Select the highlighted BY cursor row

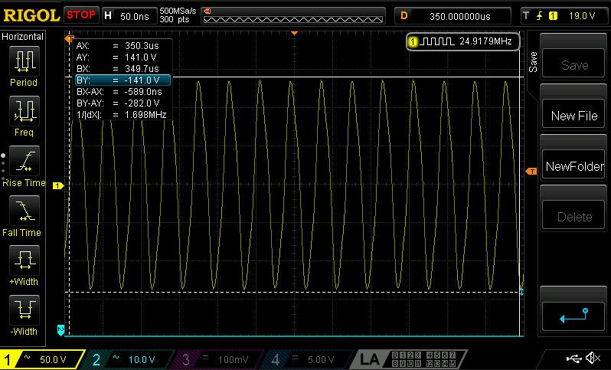(x=123, y=80)
